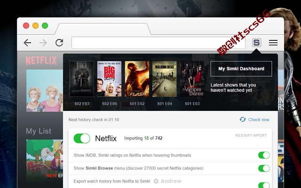Click the Andrew account name
The image size is (301, 188).
point(171,181)
